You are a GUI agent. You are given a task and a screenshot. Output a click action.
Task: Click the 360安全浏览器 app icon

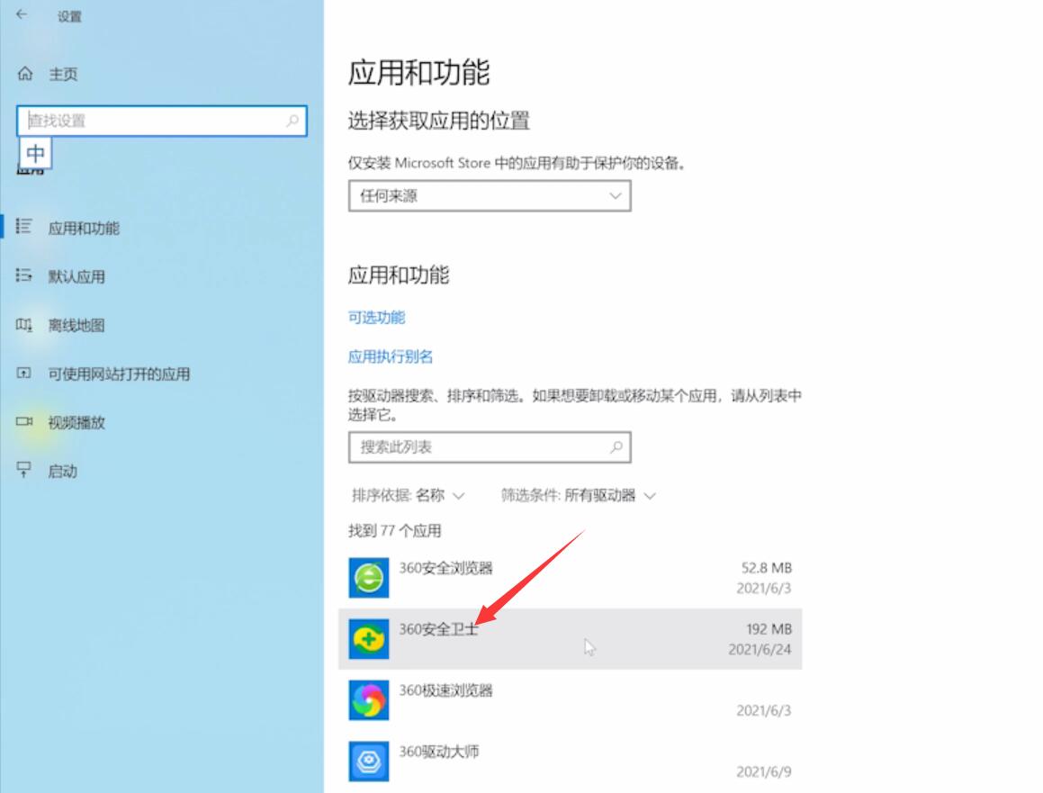click(x=368, y=578)
